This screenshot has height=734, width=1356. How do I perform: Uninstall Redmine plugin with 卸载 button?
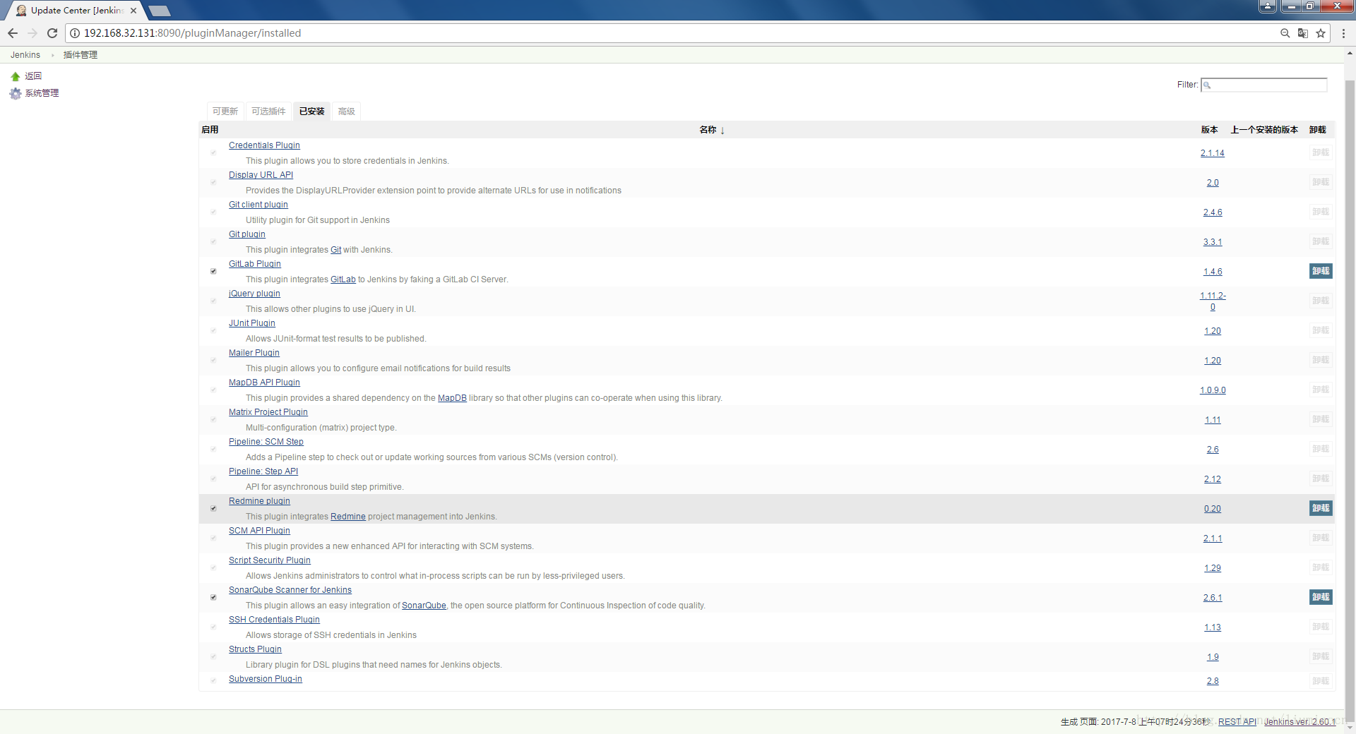coord(1321,508)
